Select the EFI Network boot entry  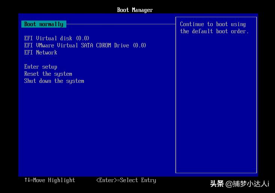(x=40, y=53)
